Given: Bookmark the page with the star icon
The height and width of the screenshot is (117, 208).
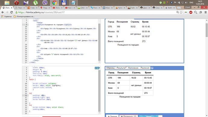Looking at the screenshot, I should point(181,12).
